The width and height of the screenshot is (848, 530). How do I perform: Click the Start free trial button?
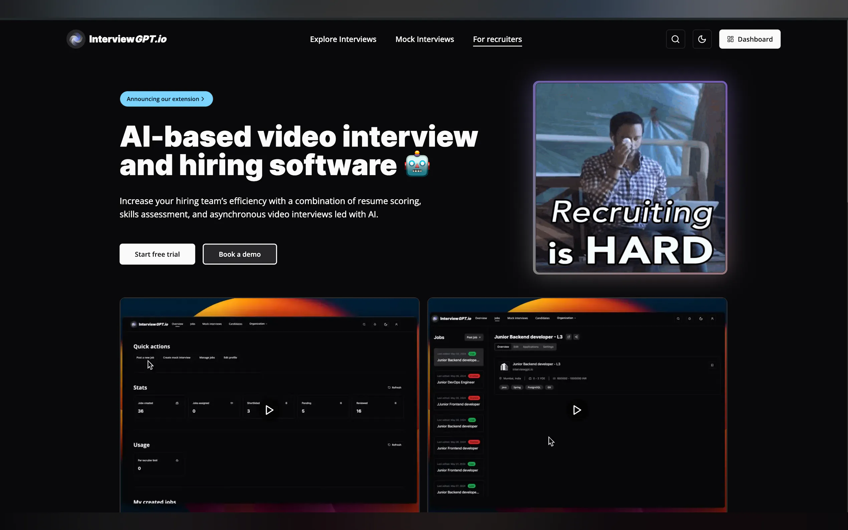[157, 254]
